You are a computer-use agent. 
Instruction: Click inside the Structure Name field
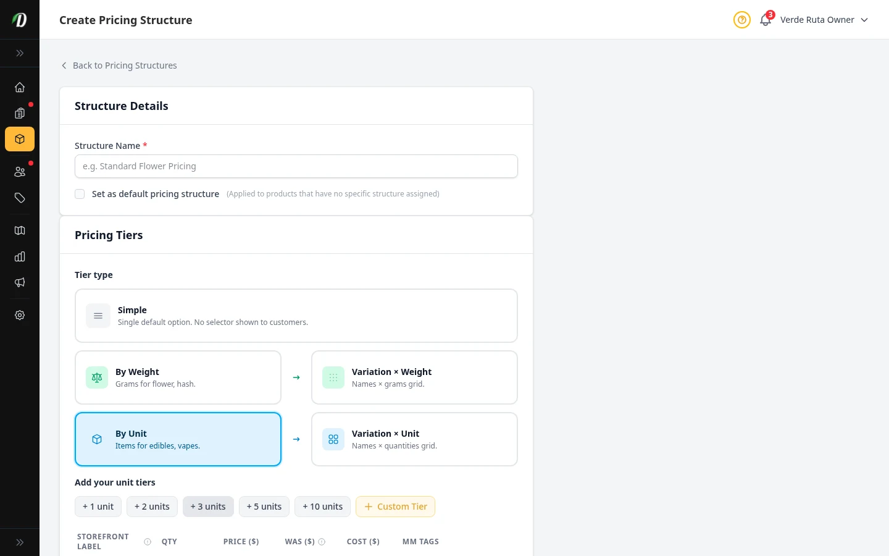coord(296,166)
